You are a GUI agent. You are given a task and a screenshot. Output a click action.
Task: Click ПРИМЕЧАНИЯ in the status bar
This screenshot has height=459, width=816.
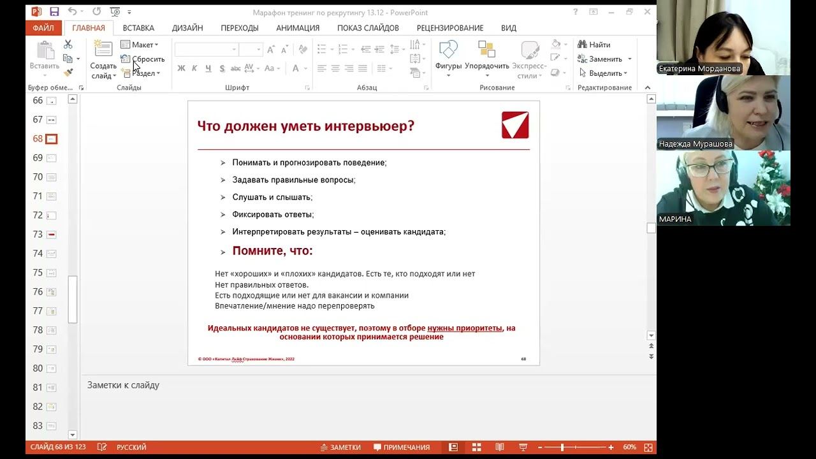(x=402, y=448)
